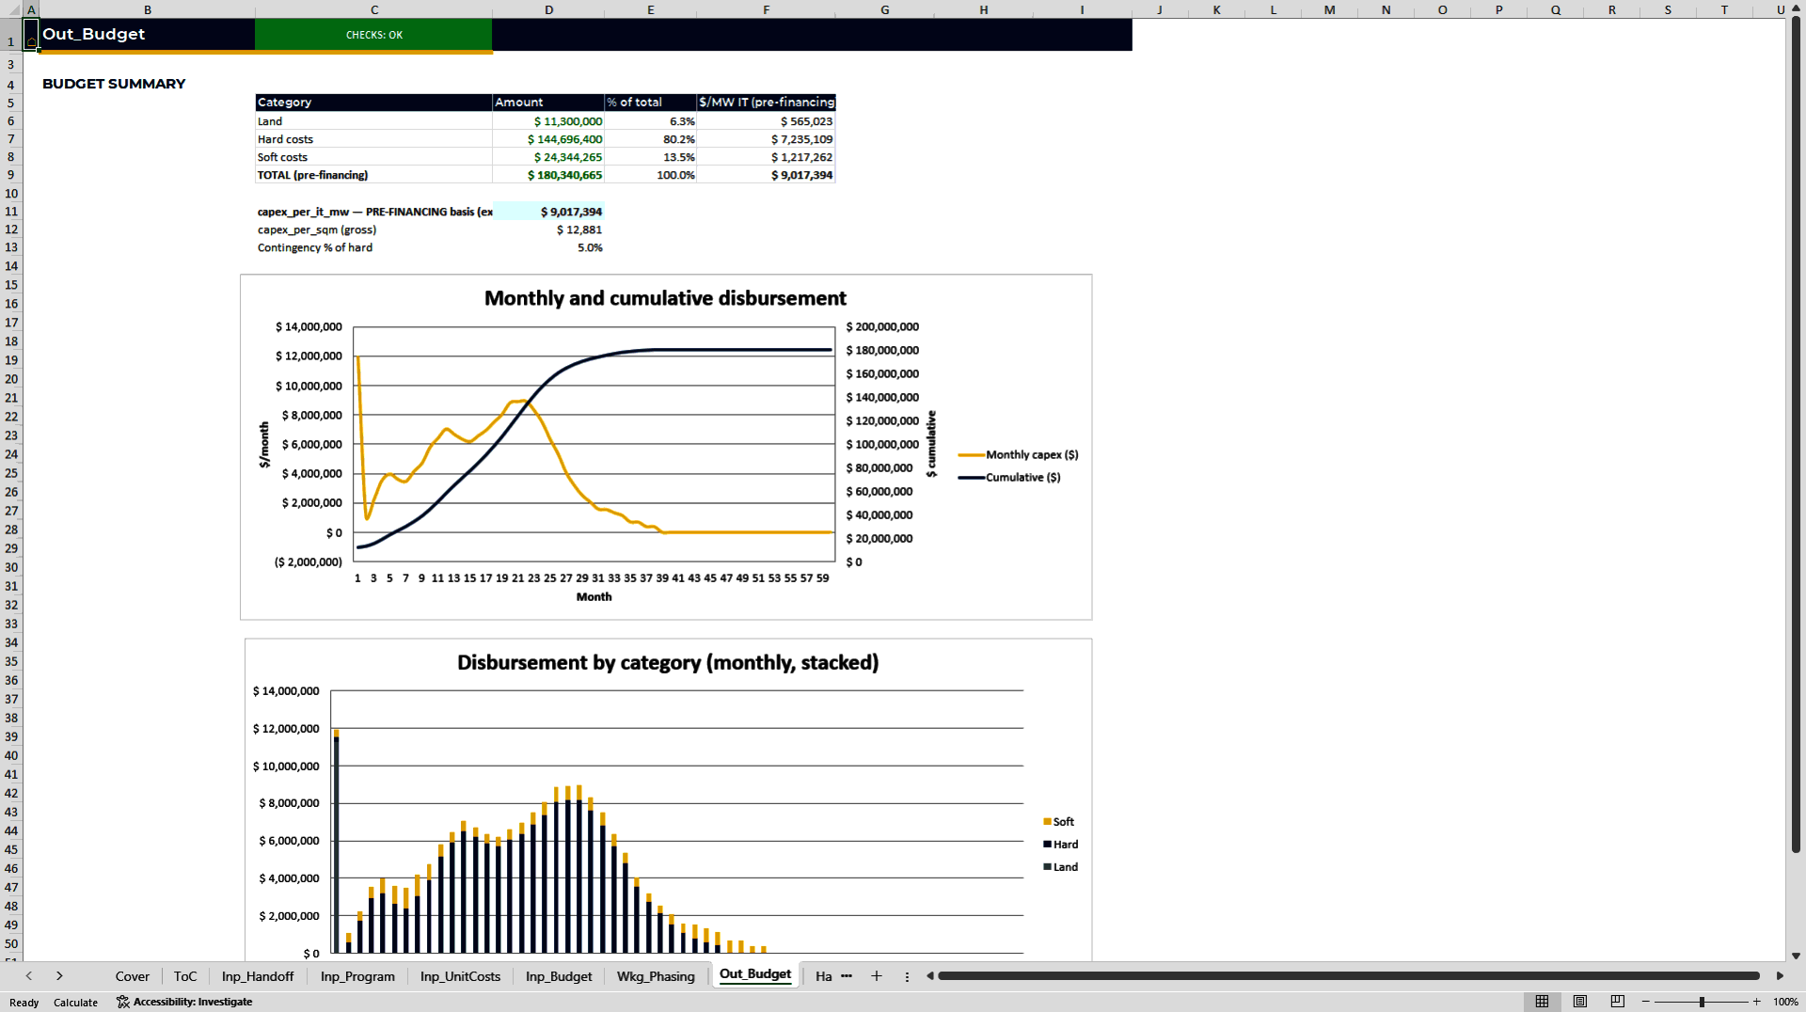
Task: Switch to Page Break Preview icon
Action: (1618, 1002)
